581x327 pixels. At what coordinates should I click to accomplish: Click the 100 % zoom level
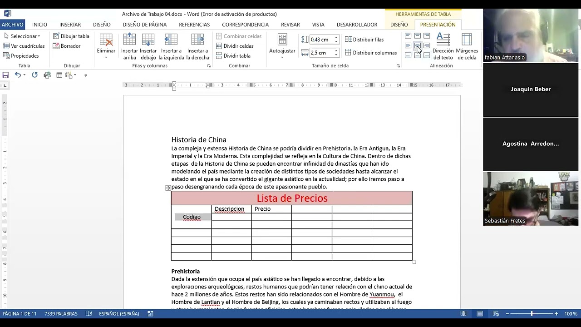pyautogui.click(x=571, y=314)
